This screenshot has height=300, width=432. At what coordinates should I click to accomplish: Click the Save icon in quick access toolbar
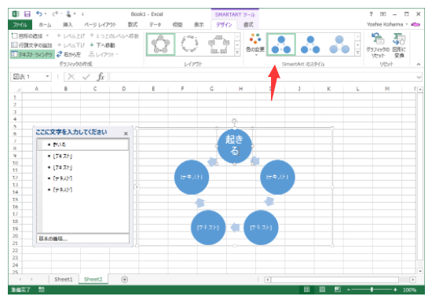click(x=27, y=14)
